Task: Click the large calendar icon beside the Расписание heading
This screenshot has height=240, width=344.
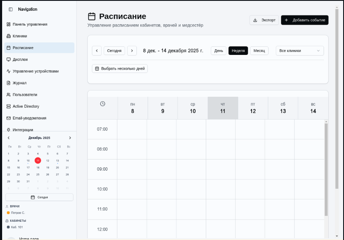Action: click(x=92, y=17)
